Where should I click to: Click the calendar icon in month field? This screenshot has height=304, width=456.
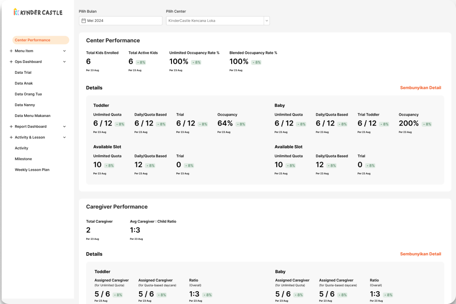[83, 20]
